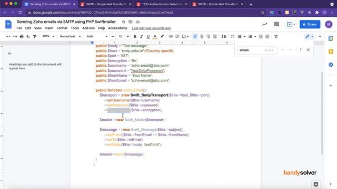Open the account avatar menu
This screenshot has width=337, height=189.
coord(329,25)
